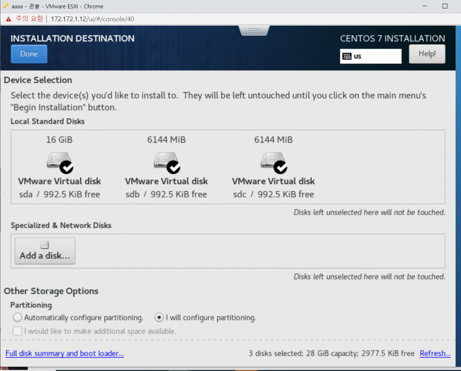Maximize the Chrome console window
Viewport: 461px width, 371px height.
(445, 6)
